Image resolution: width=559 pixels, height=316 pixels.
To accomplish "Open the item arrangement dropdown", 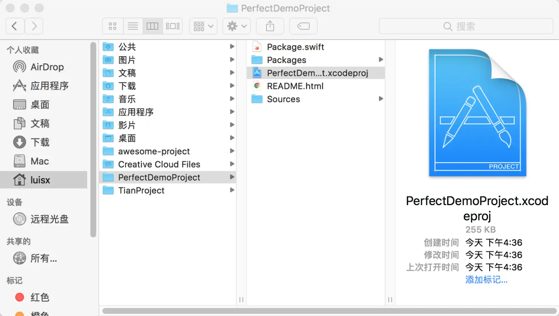I will click(x=203, y=26).
